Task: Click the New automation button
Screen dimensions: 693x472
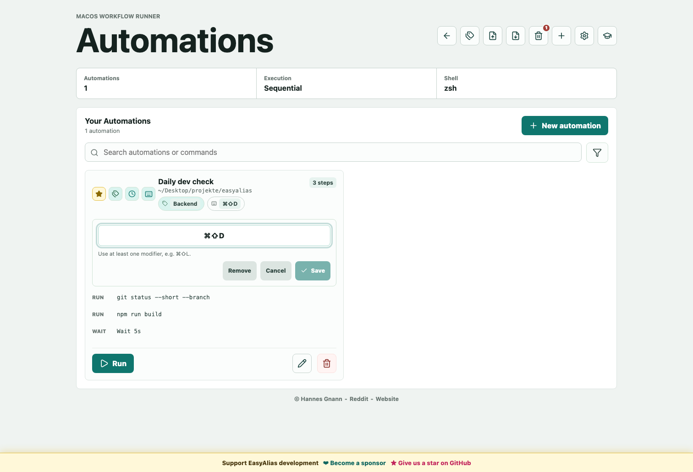Action: 565,126
